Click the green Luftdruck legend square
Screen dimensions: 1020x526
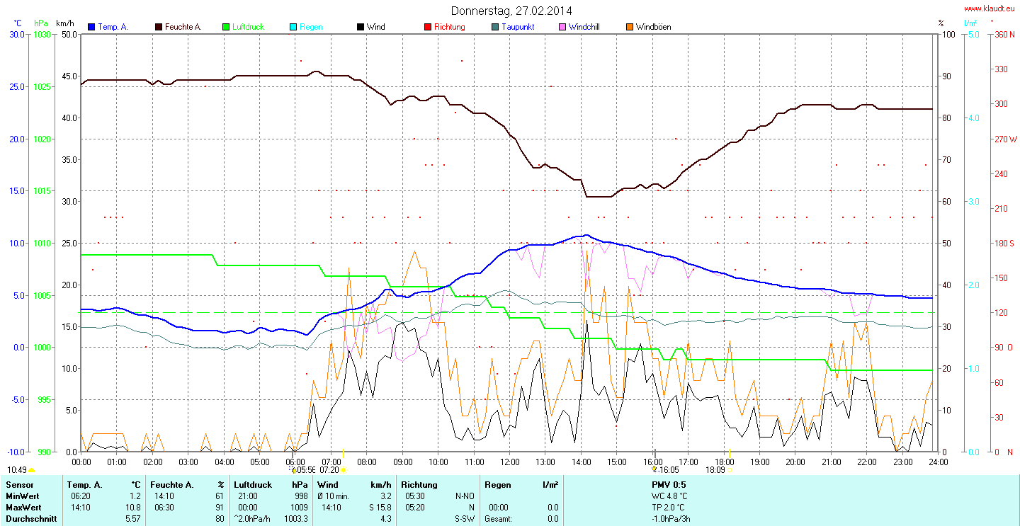227,27
